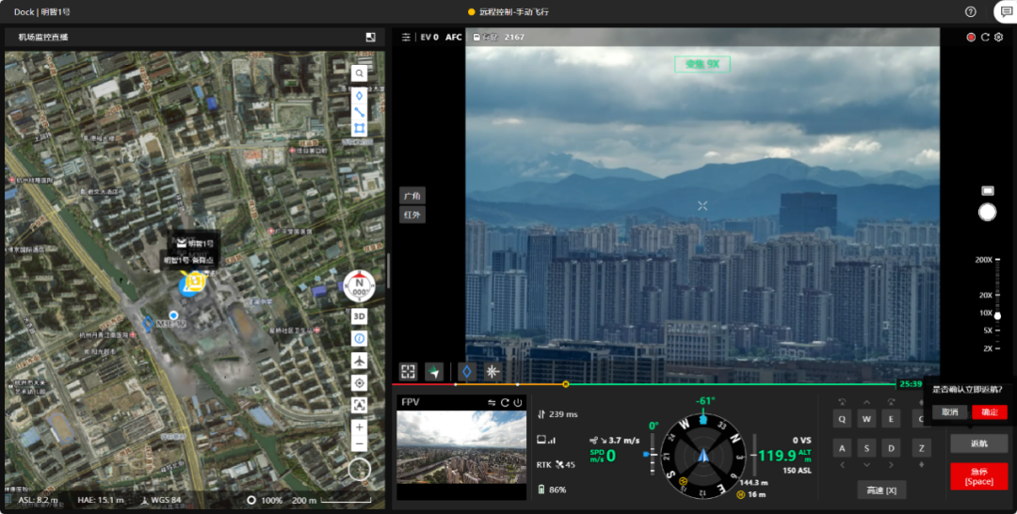
Task: Select the map polygon area tool
Action: click(x=360, y=128)
